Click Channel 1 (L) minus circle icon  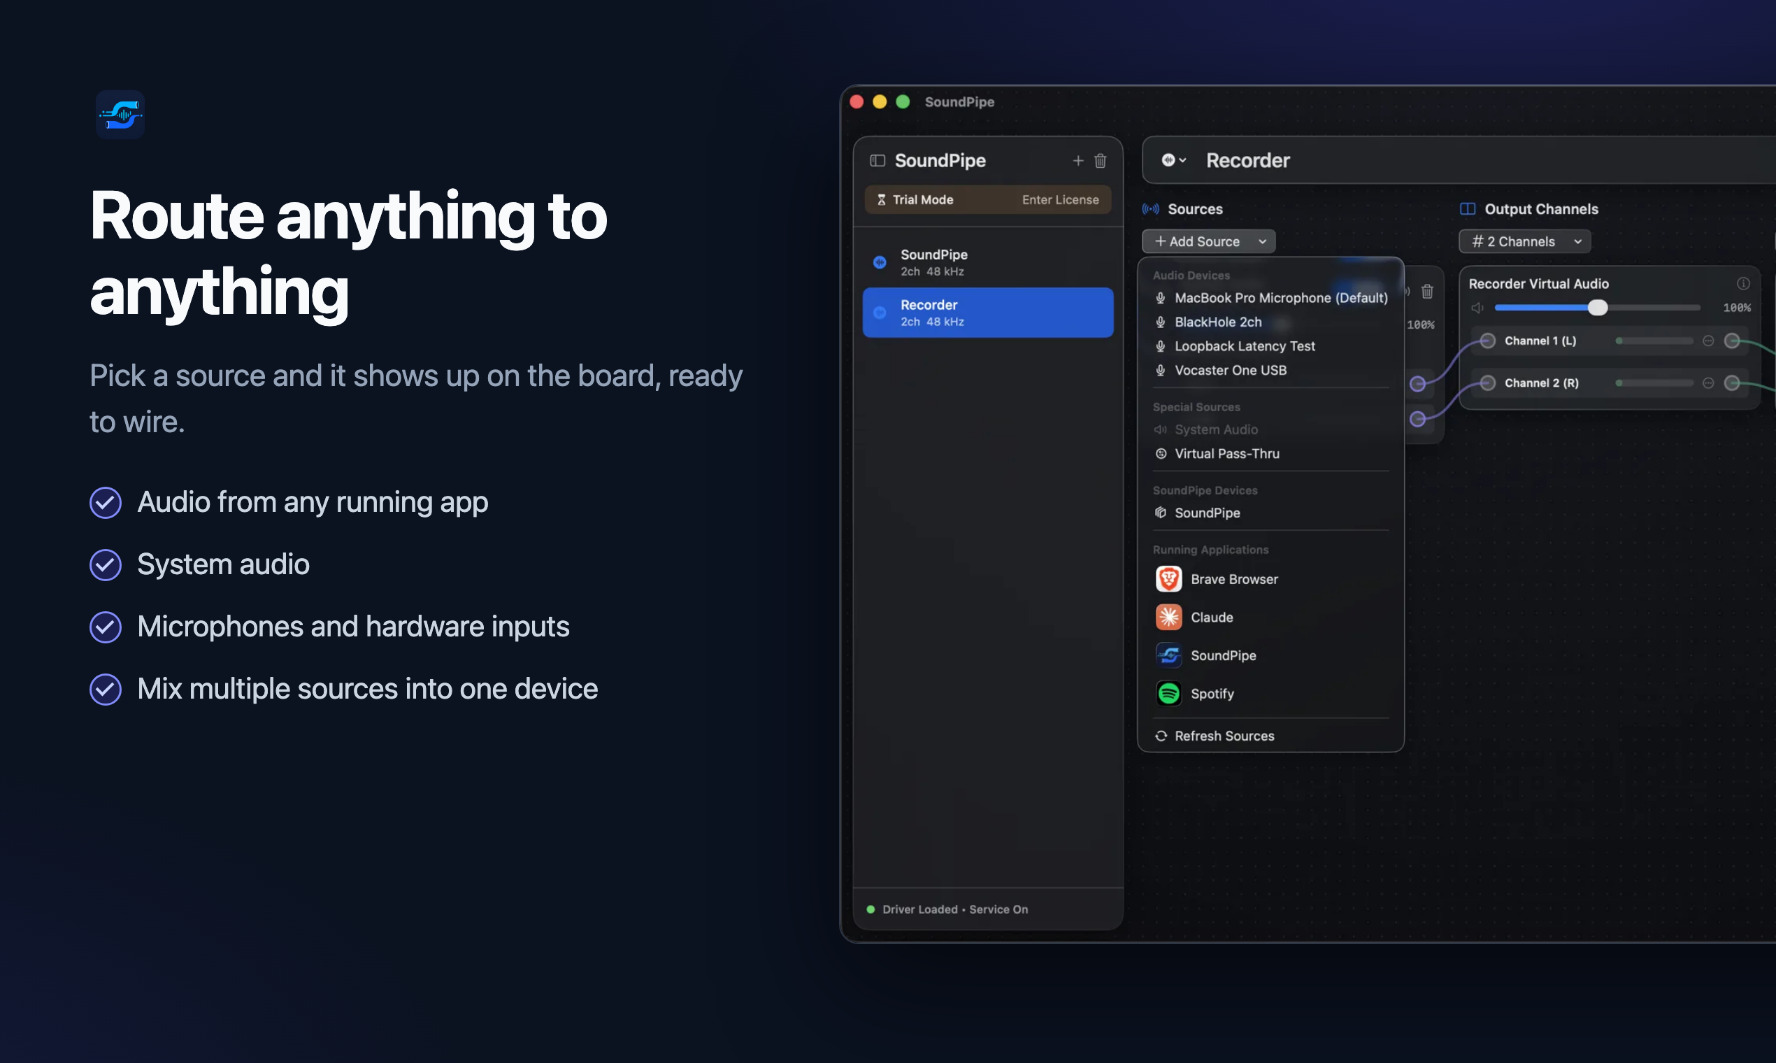(x=1708, y=341)
